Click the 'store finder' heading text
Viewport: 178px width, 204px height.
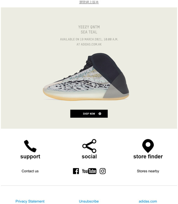tap(148, 156)
